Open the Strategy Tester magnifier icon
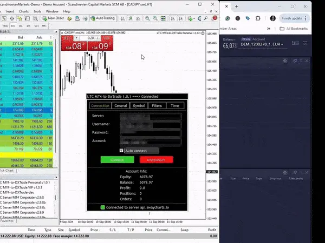325x243 pixels. click(35, 18)
